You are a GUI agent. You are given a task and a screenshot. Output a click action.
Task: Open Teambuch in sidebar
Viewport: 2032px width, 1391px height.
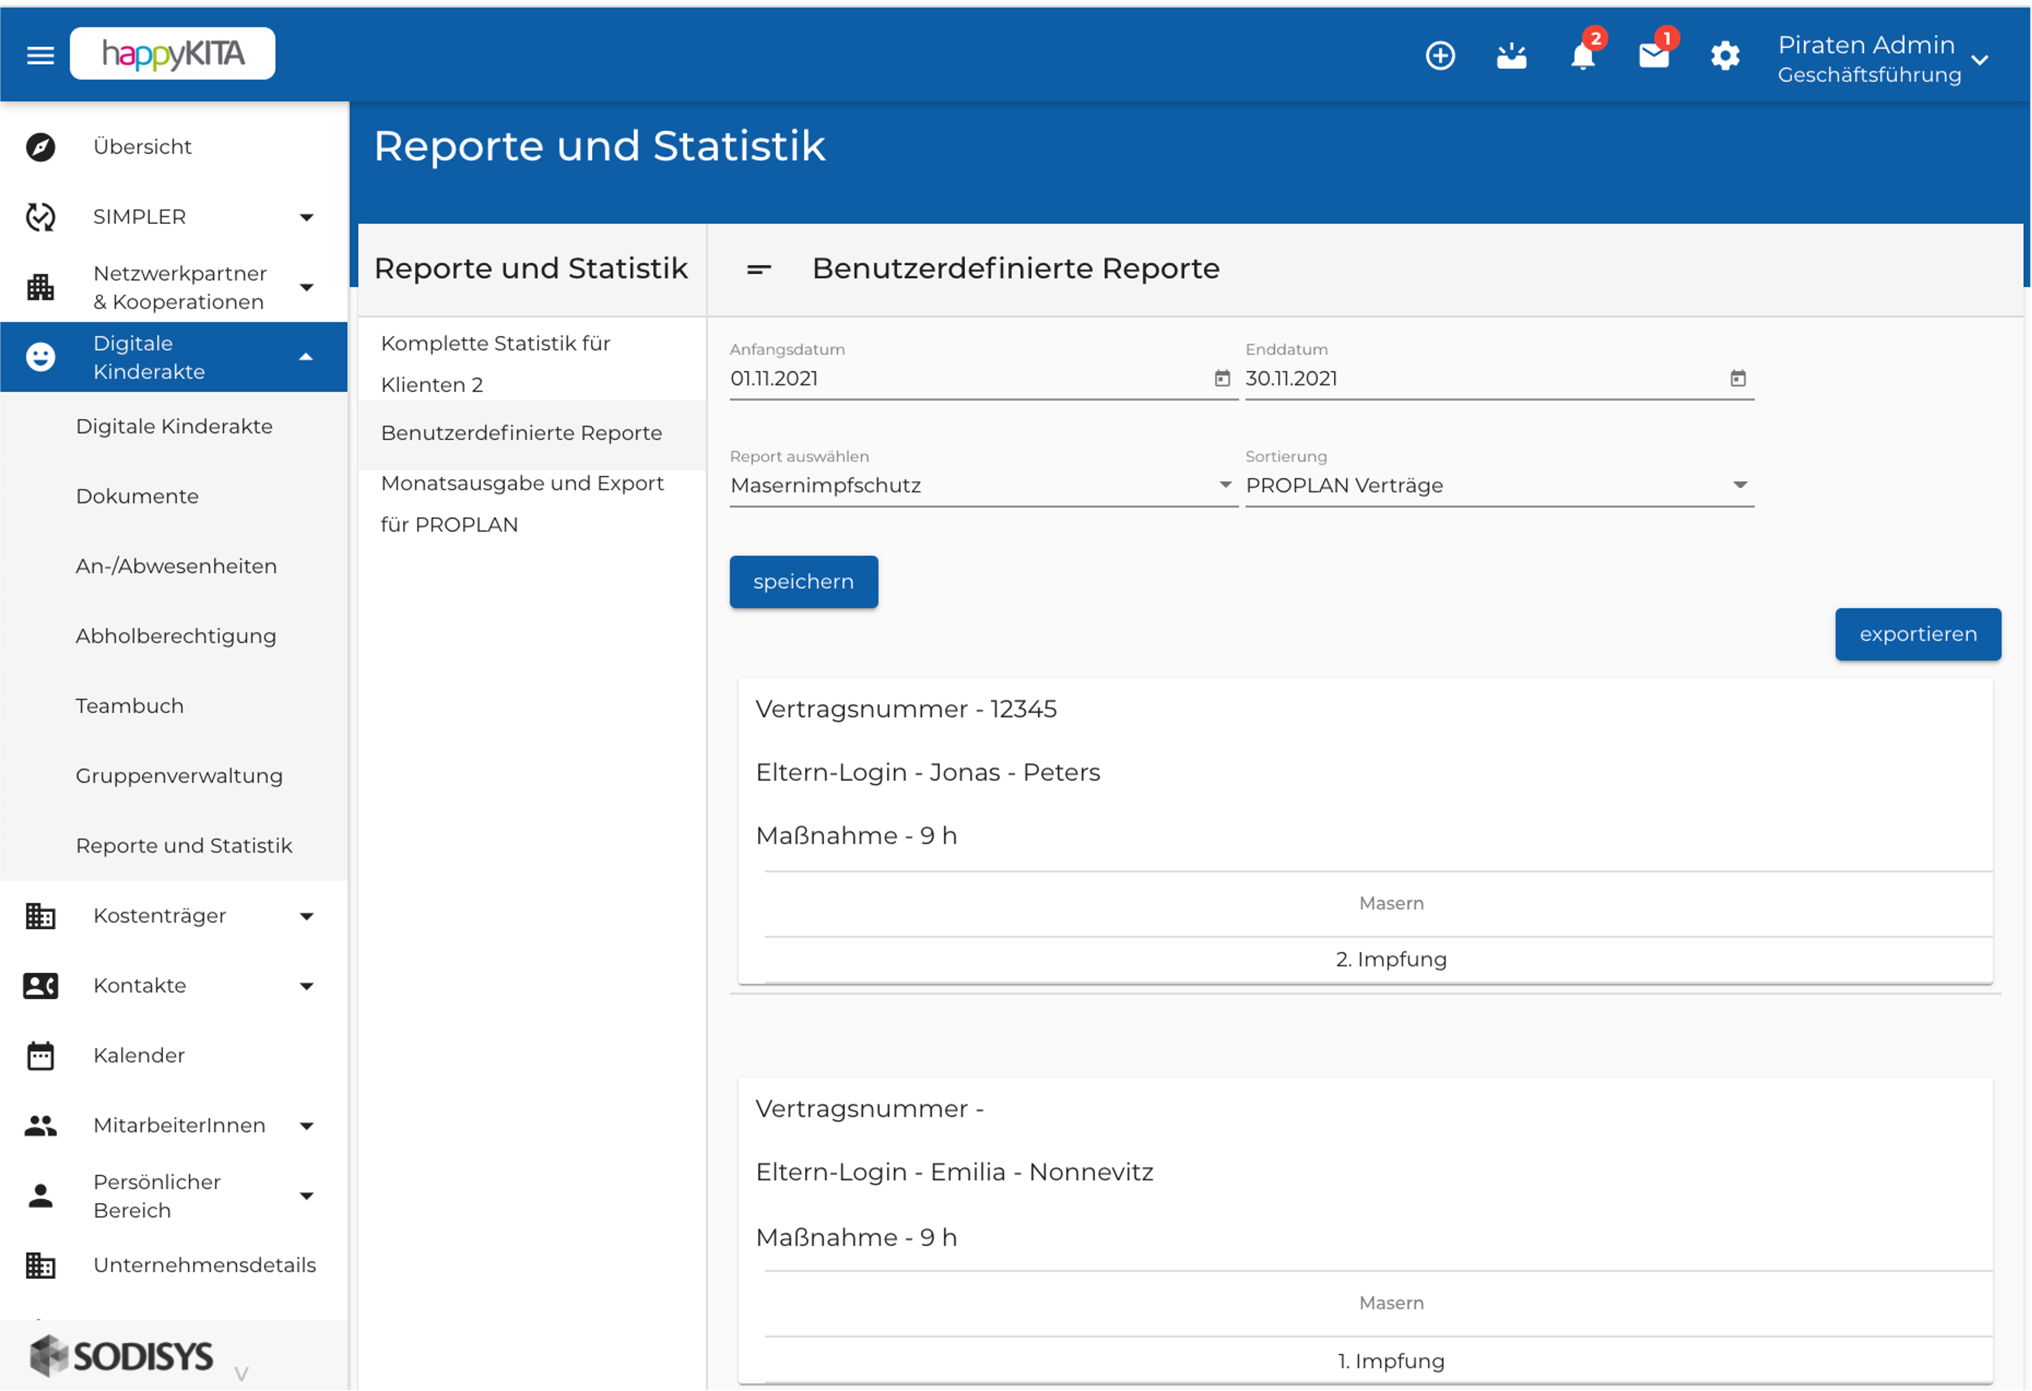point(129,706)
